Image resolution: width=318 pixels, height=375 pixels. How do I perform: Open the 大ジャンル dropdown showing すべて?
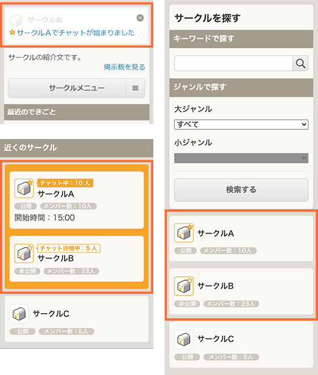coord(241,124)
